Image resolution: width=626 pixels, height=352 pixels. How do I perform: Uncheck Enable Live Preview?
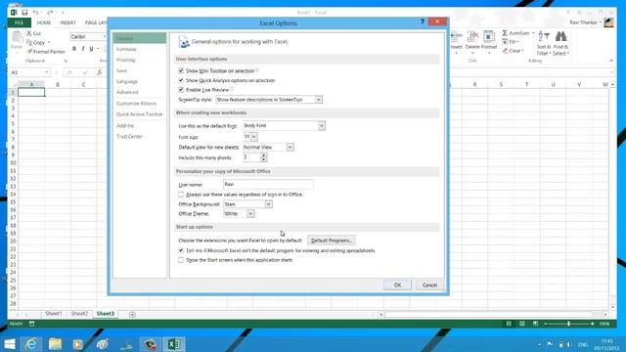(x=181, y=90)
